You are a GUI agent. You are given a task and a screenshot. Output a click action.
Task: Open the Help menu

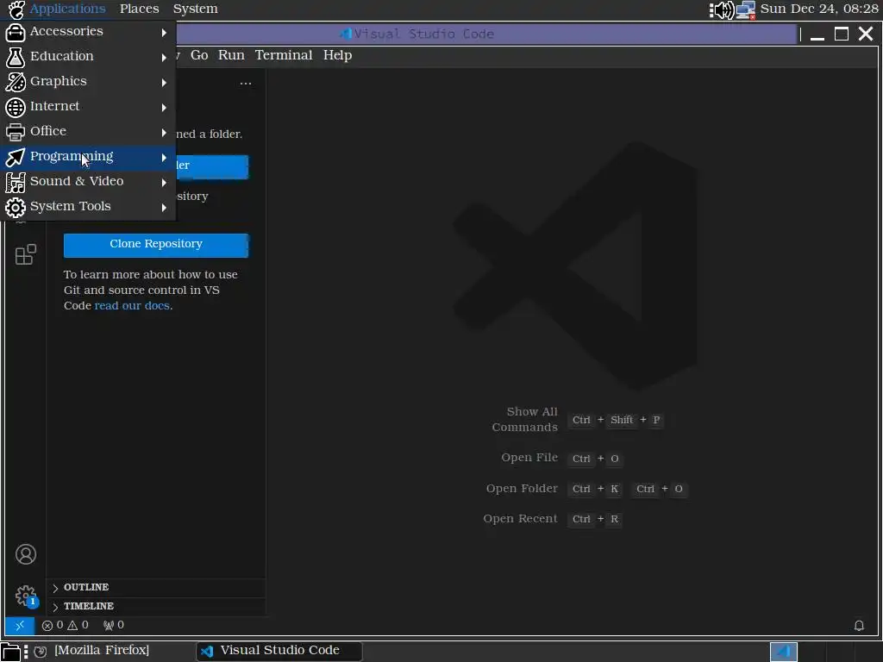337,55
